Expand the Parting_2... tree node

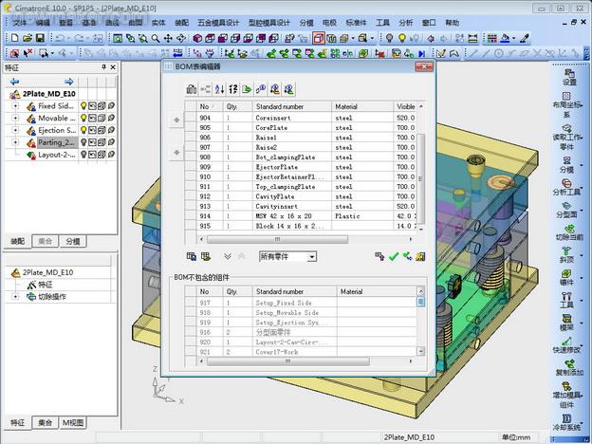coord(15,142)
